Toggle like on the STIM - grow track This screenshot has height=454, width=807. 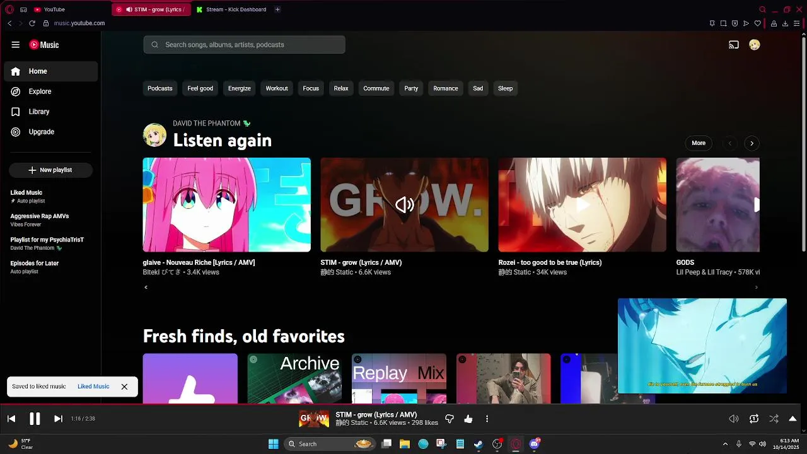(468, 419)
